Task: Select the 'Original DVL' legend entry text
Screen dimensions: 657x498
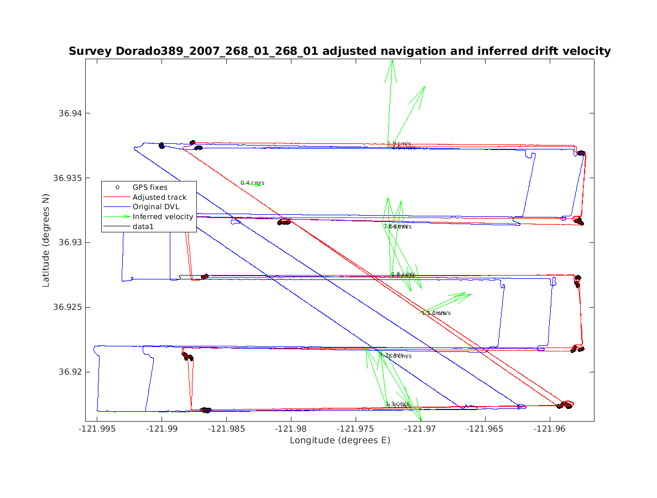Action: (158, 207)
